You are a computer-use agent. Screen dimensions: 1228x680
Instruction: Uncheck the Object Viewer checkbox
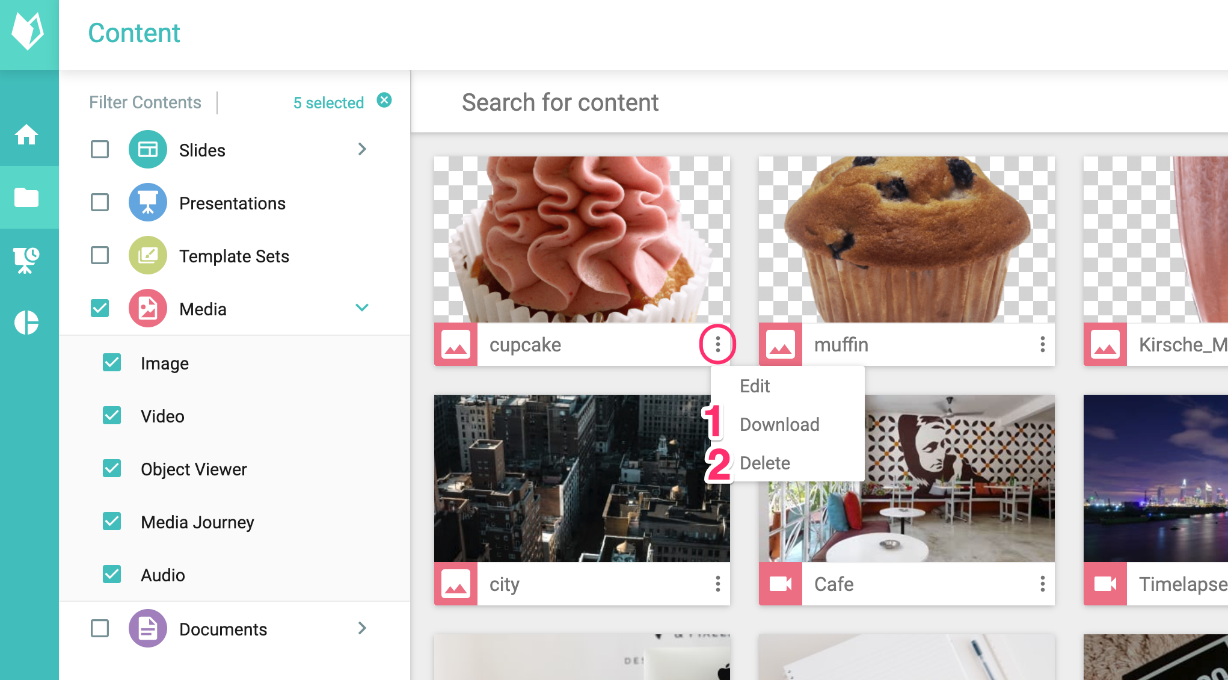(112, 468)
